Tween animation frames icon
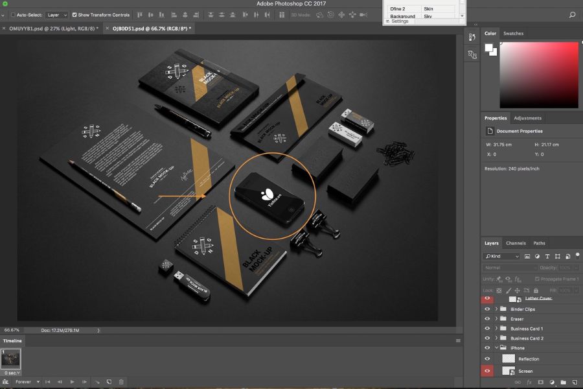This screenshot has height=389, width=583. point(96,382)
